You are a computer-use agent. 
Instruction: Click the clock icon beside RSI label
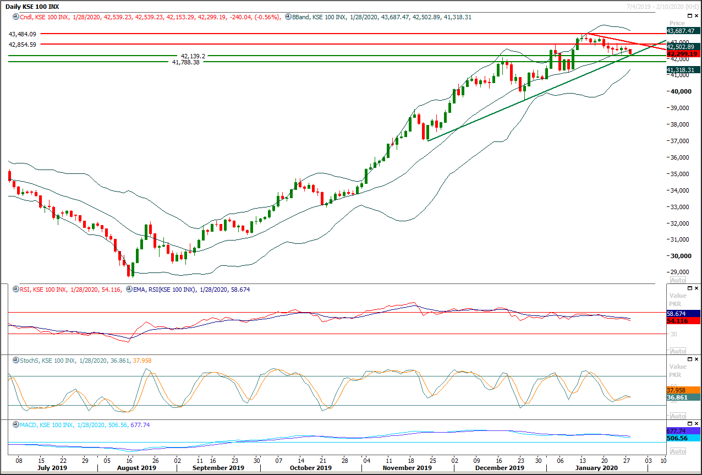(x=15, y=289)
